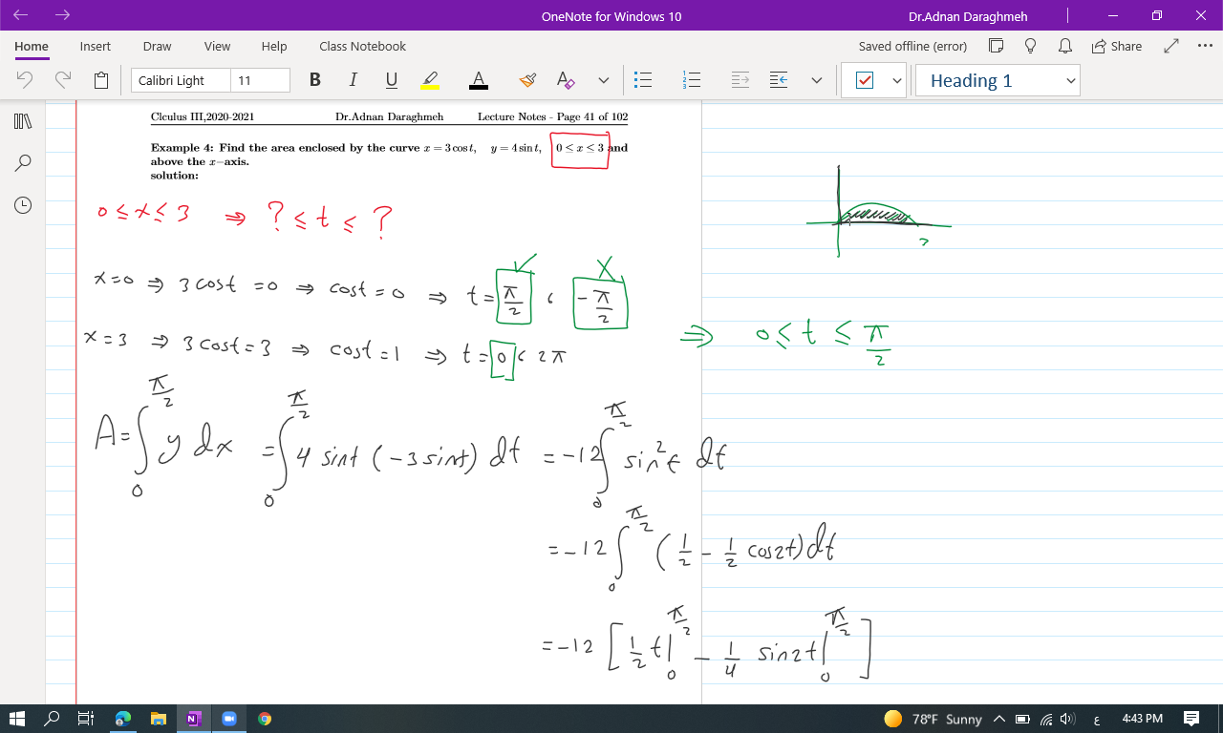The width and height of the screenshot is (1223, 733).
Task: Open the Class Notebook tab
Action: 362,46
